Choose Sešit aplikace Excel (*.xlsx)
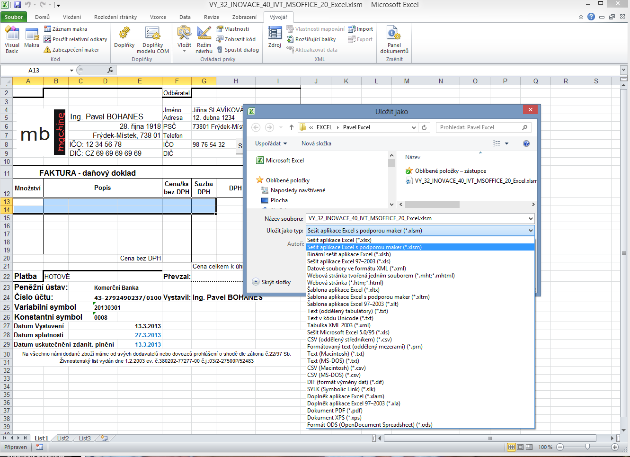Viewport: 630px width, 457px height. (420, 240)
